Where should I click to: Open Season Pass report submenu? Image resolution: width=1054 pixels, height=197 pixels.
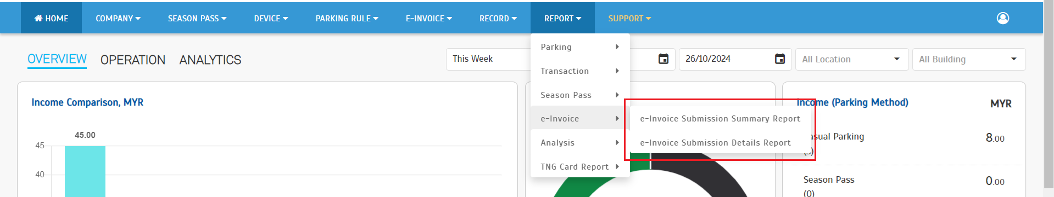pos(580,95)
